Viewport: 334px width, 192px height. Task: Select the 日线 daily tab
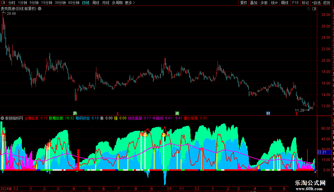86,3
